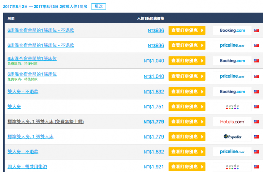Click 免費取消、稍後付款 note in priceline row

(22, 79)
